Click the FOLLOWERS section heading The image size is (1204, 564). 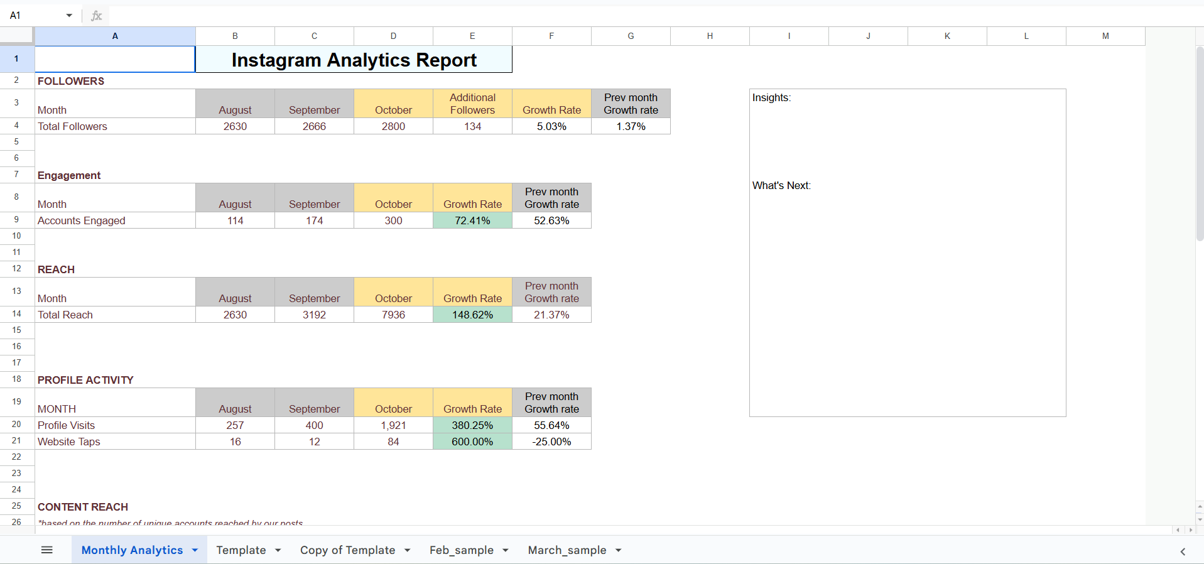point(71,81)
